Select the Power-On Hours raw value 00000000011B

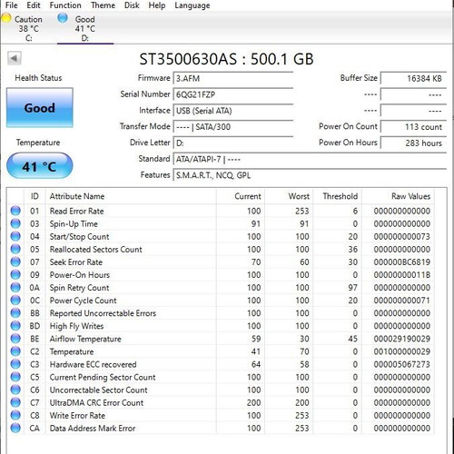(402, 275)
